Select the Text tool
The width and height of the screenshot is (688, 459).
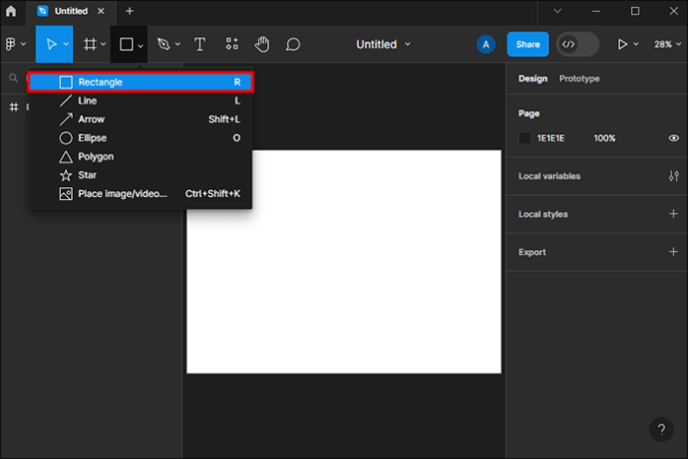coord(199,45)
